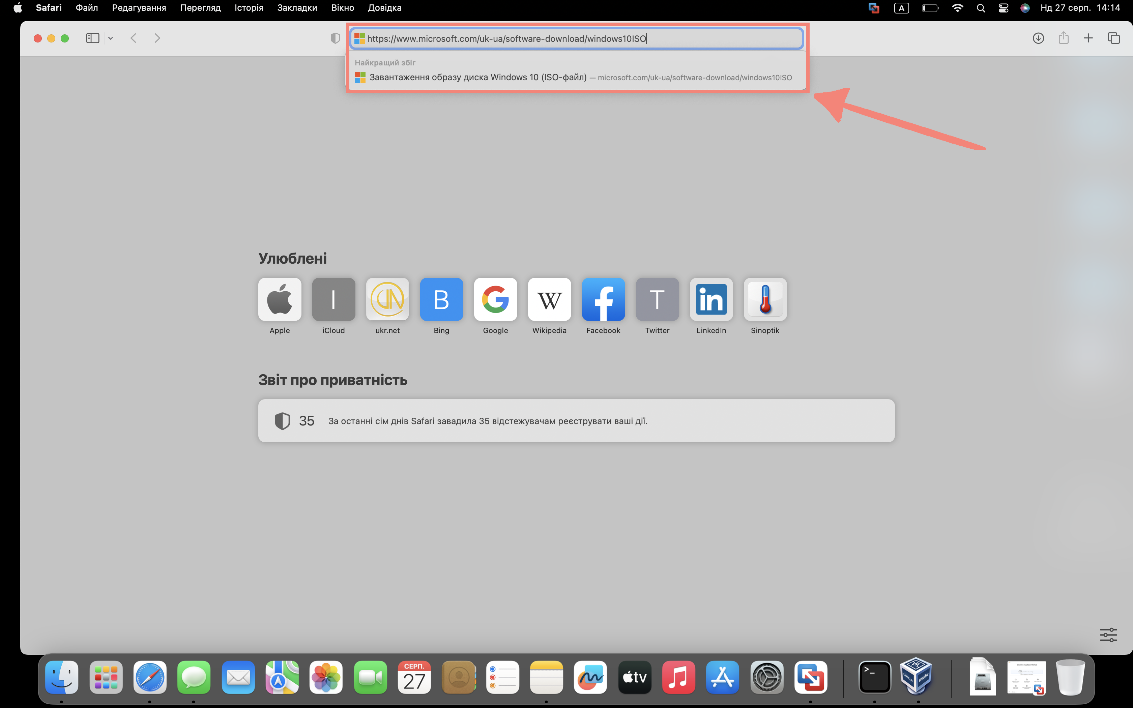Open FaceTime from the Dock

370,677
